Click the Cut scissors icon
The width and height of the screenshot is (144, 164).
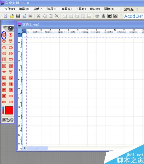[x=38, y=16]
